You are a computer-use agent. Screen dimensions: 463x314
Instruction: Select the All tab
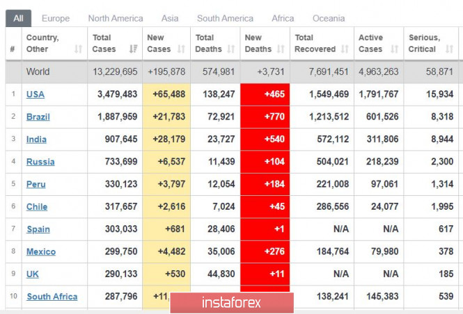(18, 18)
